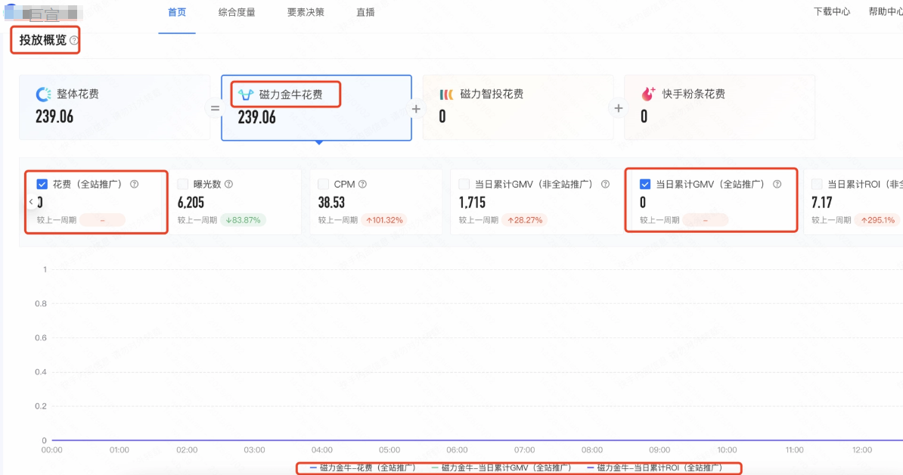Open the 投放概览 help question icon

click(x=74, y=39)
